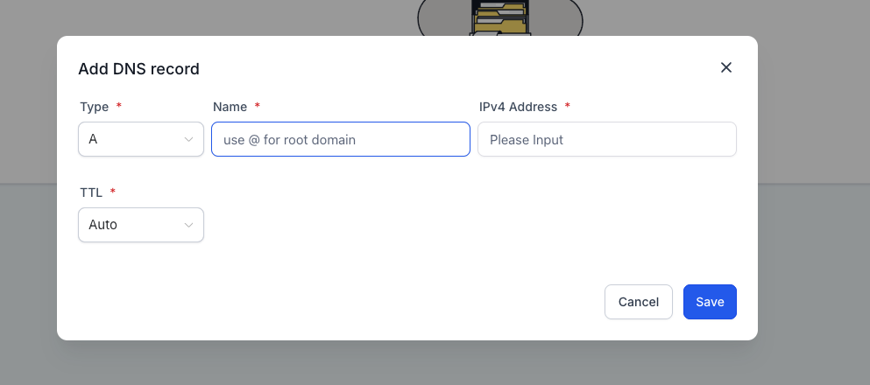
Task: Click the file cabinet illustration behind the dialog
Action: [500, 17]
